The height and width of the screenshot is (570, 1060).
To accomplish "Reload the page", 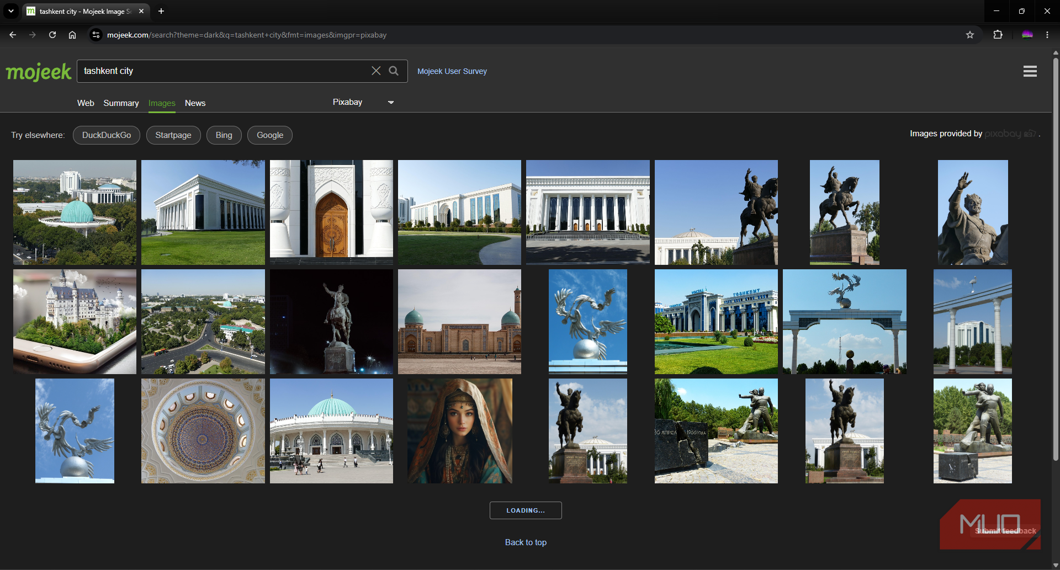I will (52, 35).
